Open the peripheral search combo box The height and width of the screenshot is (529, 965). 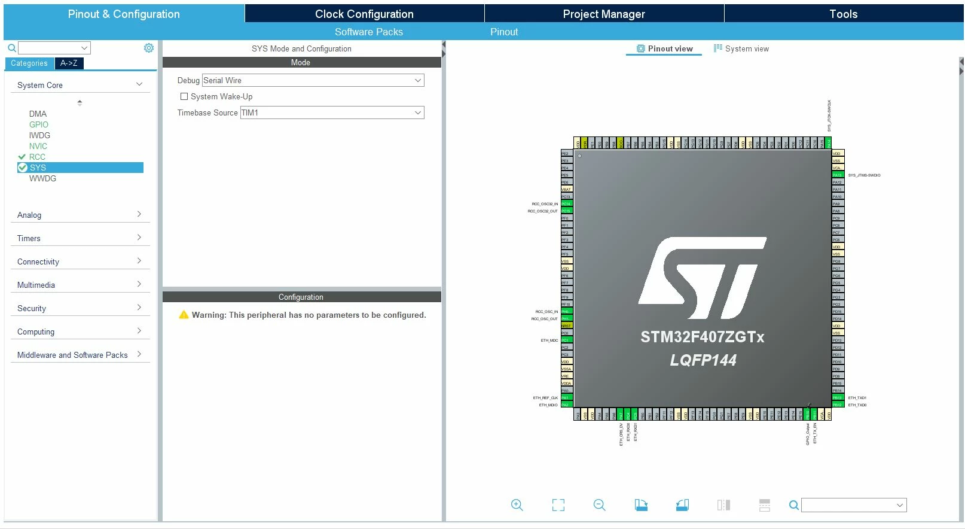pos(54,48)
